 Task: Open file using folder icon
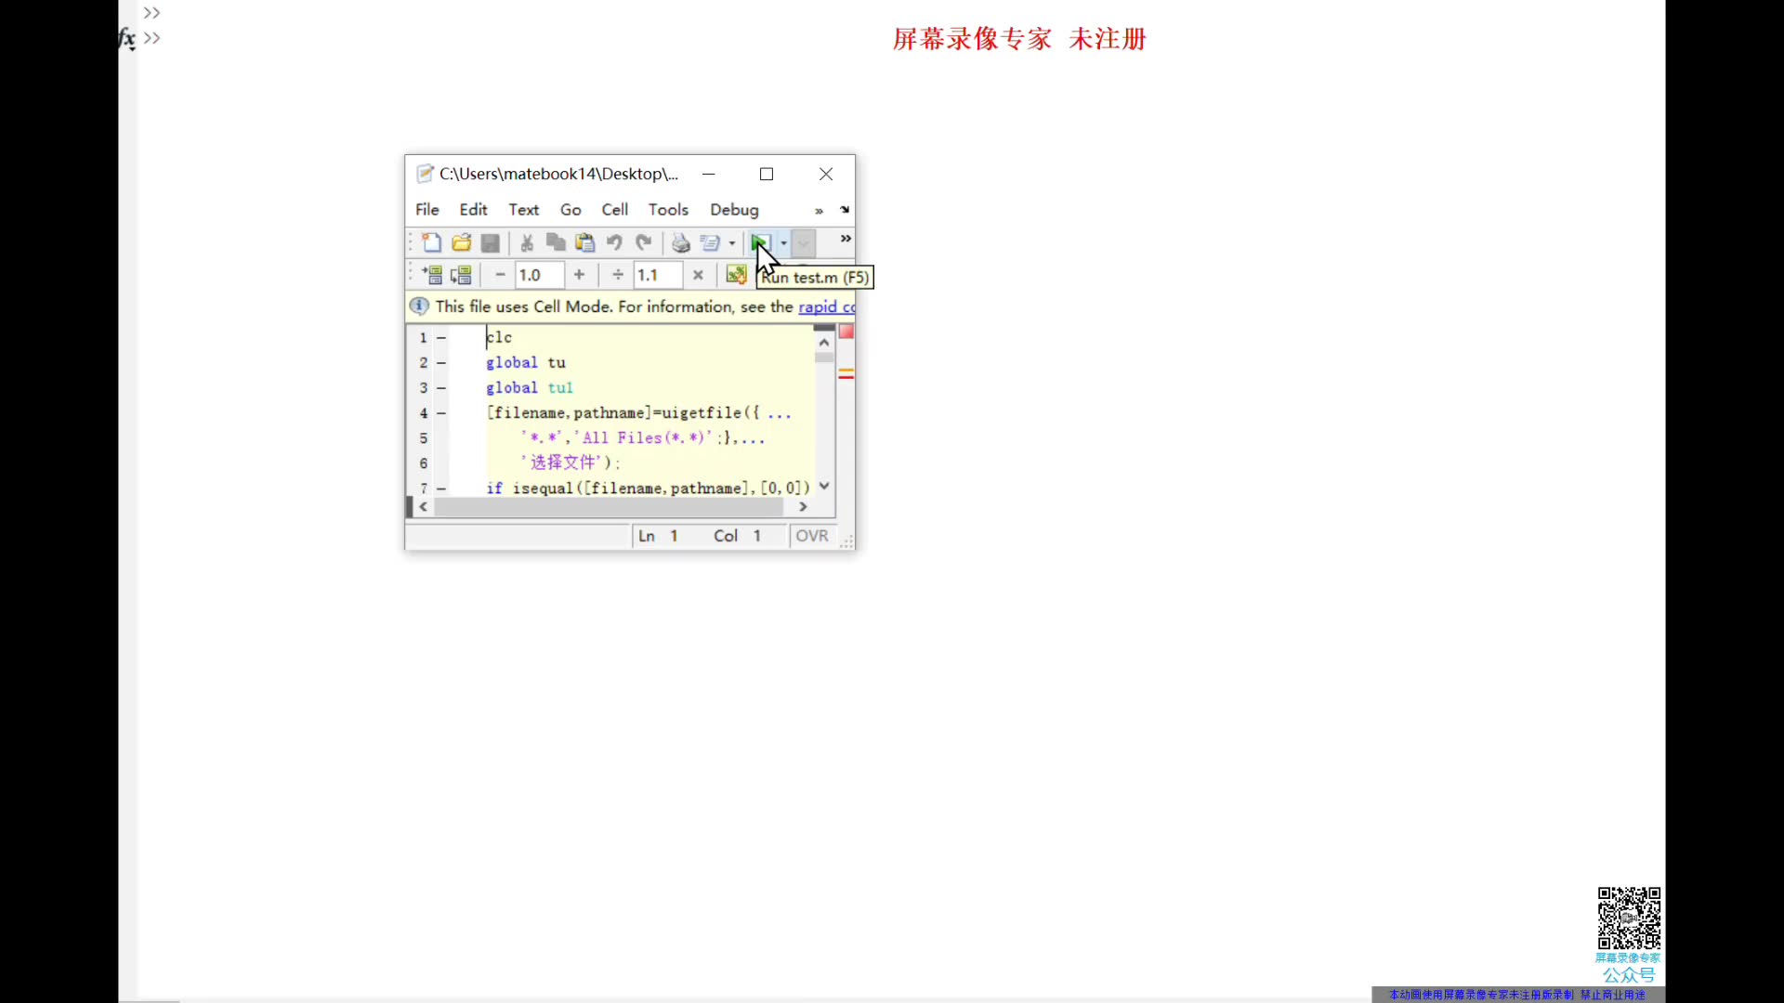[x=461, y=243]
